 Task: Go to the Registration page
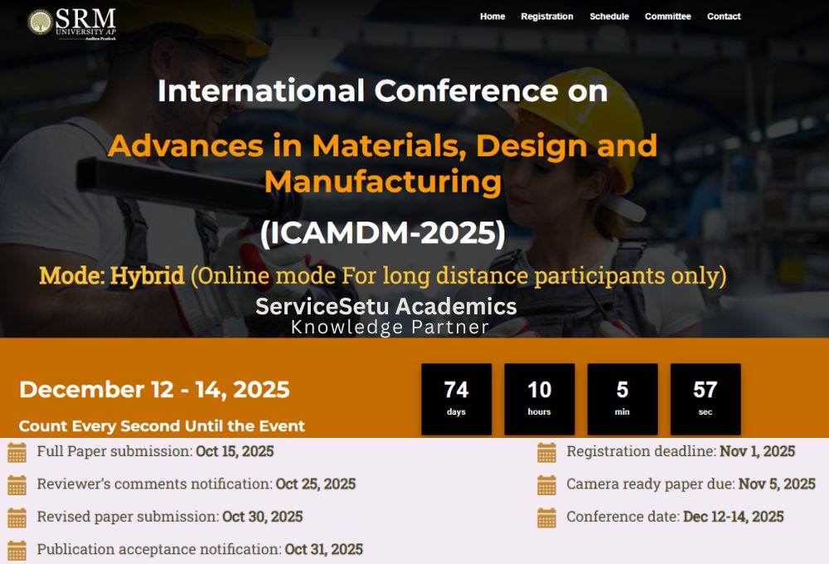pyautogui.click(x=546, y=17)
